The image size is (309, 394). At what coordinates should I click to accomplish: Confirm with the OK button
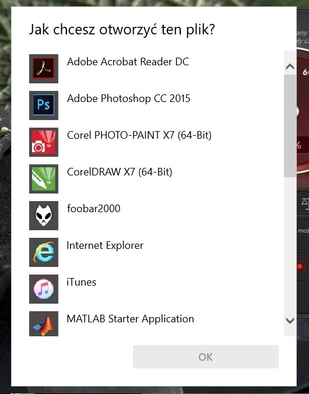point(206,357)
